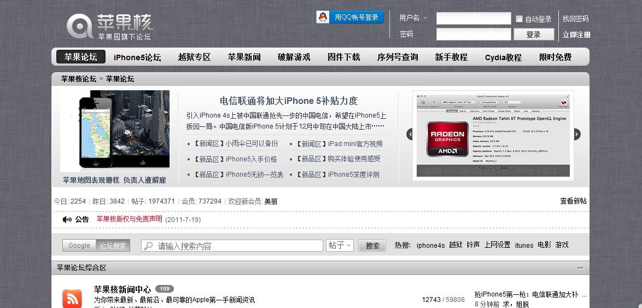This screenshot has width=642, height=308.
Task: Open 苹果地图表现糟糕 负责人遭解雇 caption link
Action: point(114,180)
